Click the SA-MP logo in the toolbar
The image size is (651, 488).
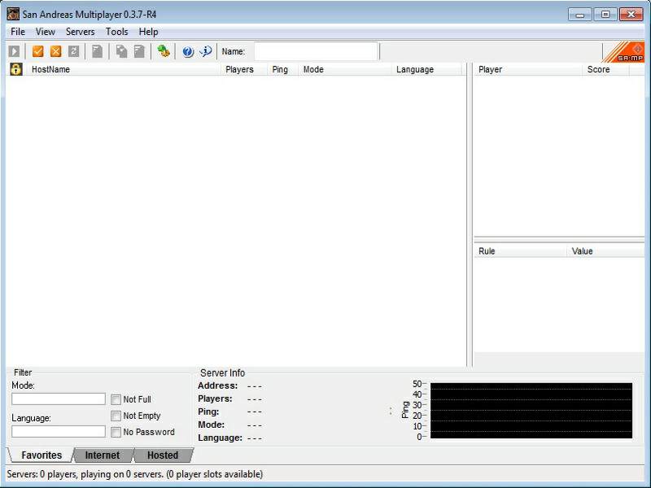pos(625,52)
